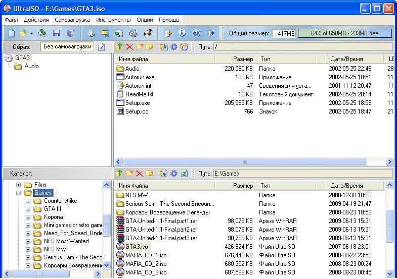Go up a folder in the catalog pane
The height and width of the screenshot is (279, 397).
click(x=119, y=174)
